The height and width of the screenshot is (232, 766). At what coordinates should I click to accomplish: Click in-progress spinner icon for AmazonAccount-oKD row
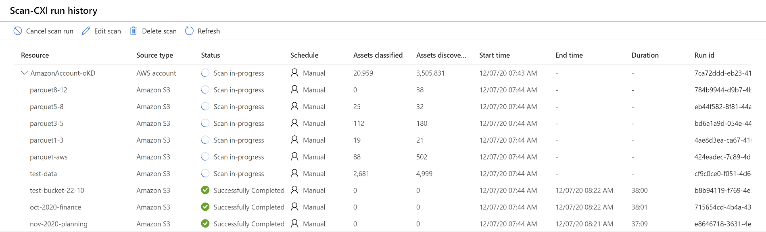click(205, 73)
